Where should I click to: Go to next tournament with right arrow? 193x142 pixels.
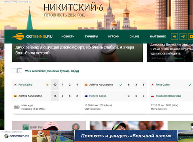pos(20,71)
